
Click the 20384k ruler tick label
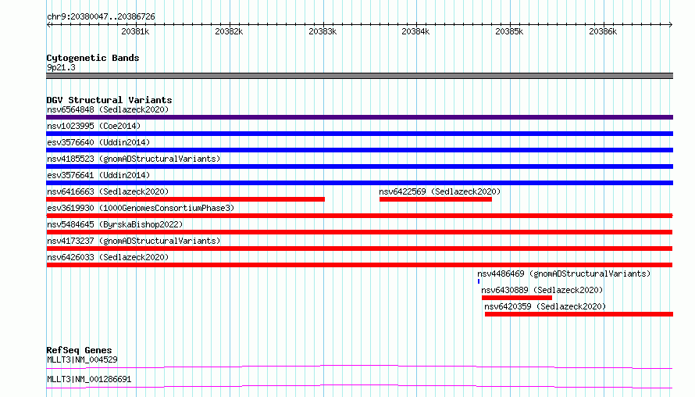click(415, 31)
